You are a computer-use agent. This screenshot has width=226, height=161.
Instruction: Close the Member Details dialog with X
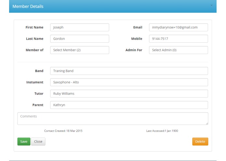tap(211, 6)
